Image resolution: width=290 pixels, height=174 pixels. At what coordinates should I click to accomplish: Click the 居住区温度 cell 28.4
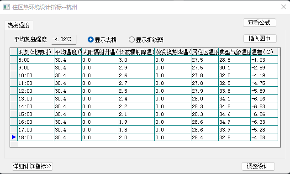point(205,137)
